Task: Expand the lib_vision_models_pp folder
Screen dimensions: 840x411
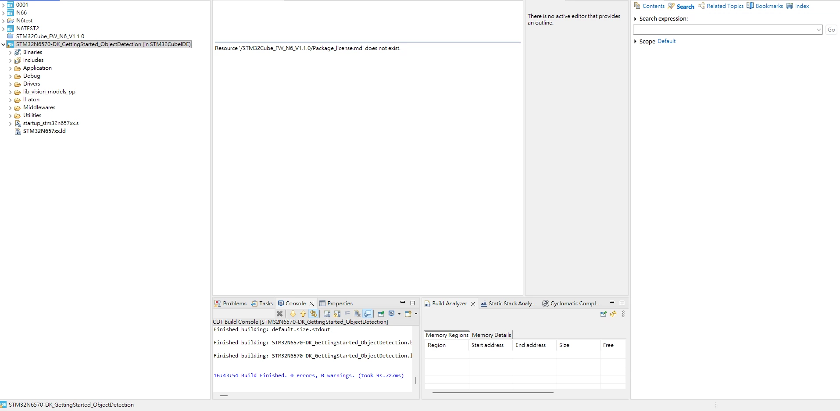Action: pyautogui.click(x=10, y=92)
